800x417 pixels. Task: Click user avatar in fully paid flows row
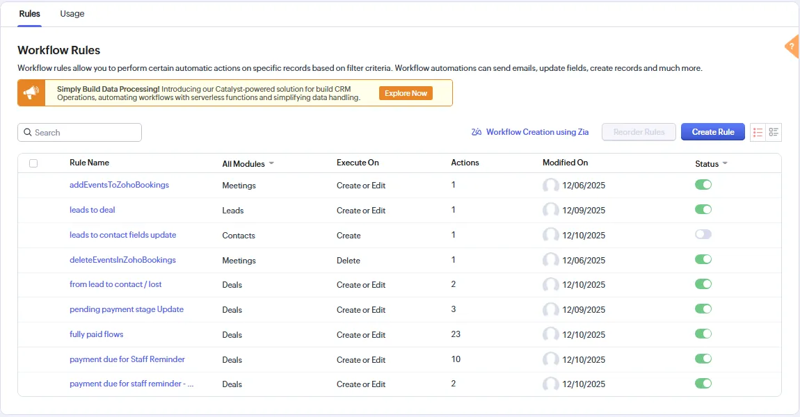click(x=550, y=334)
